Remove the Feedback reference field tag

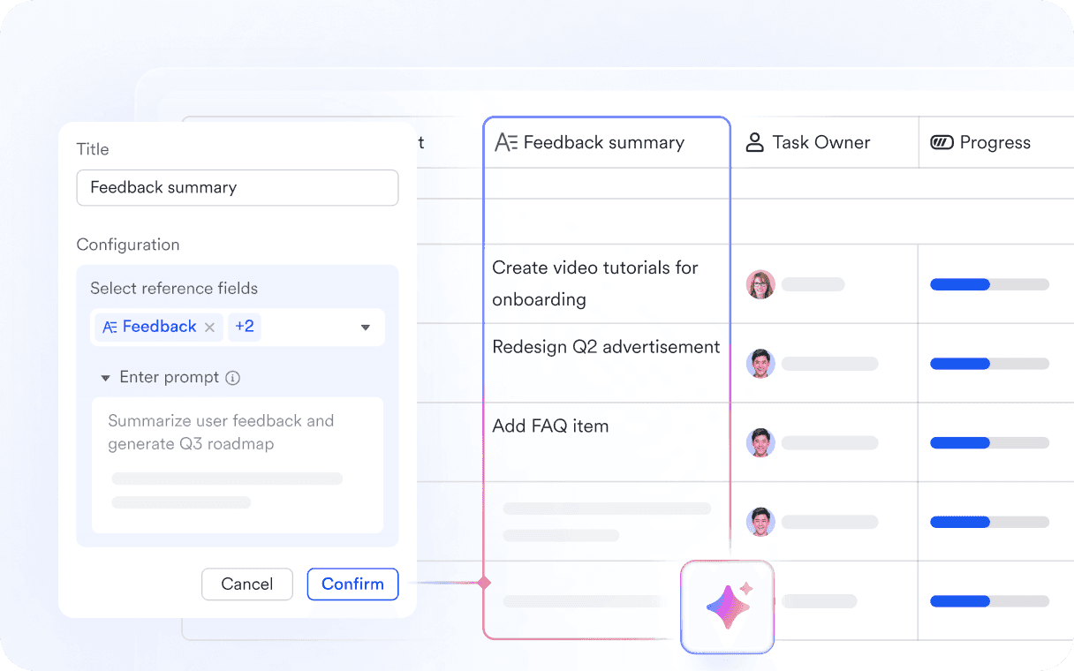point(209,327)
